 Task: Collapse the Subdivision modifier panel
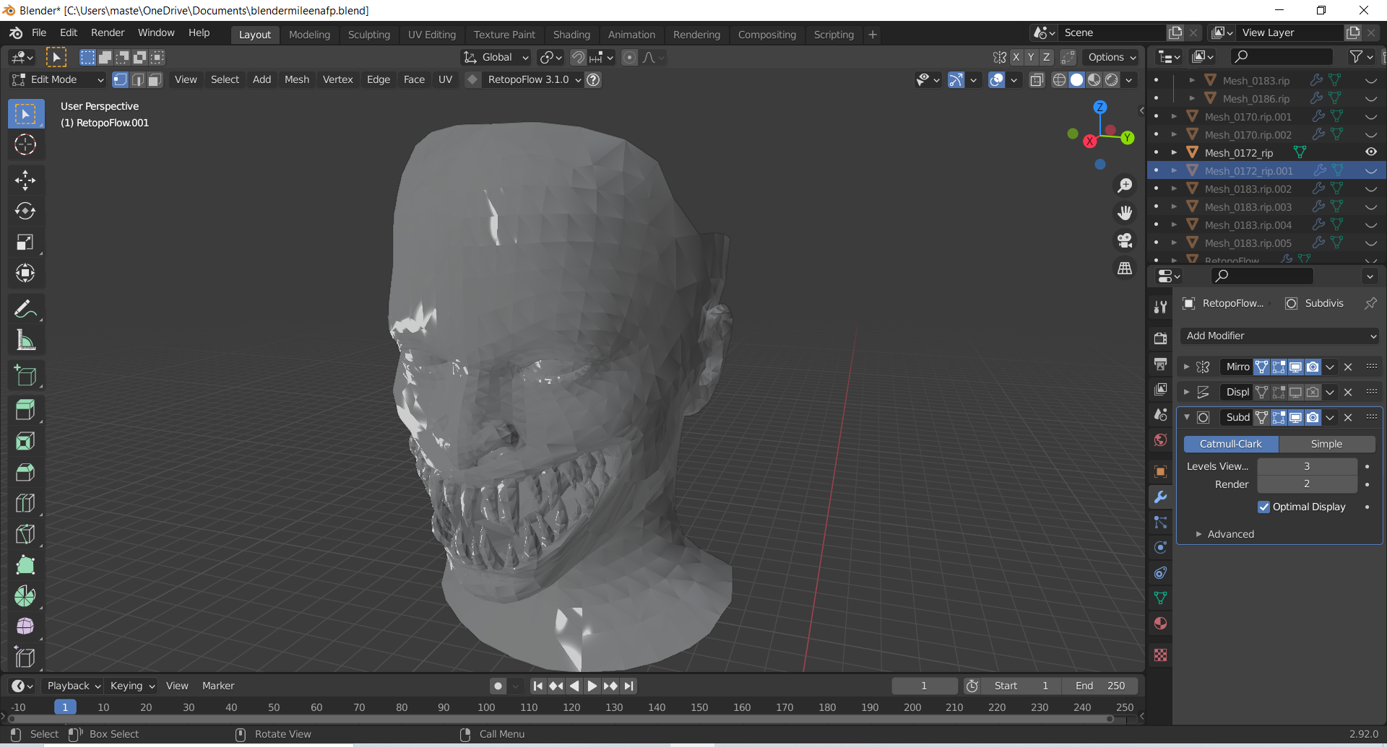coord(1186,417)
